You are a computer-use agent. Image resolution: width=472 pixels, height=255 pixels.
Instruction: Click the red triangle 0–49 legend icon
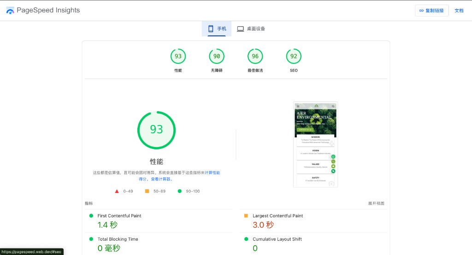(117, 191)
